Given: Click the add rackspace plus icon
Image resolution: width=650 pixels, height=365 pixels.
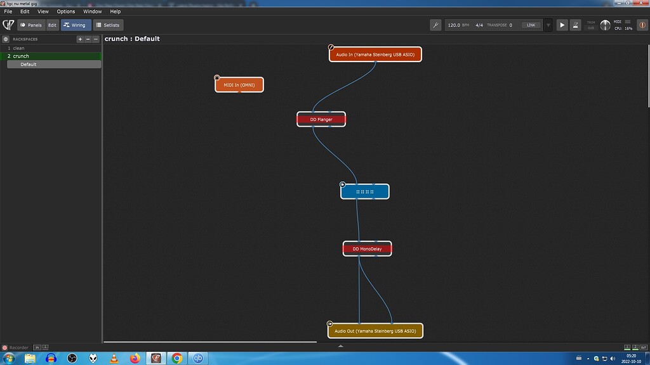Looking at the screenshot, I should click(80, 39).
